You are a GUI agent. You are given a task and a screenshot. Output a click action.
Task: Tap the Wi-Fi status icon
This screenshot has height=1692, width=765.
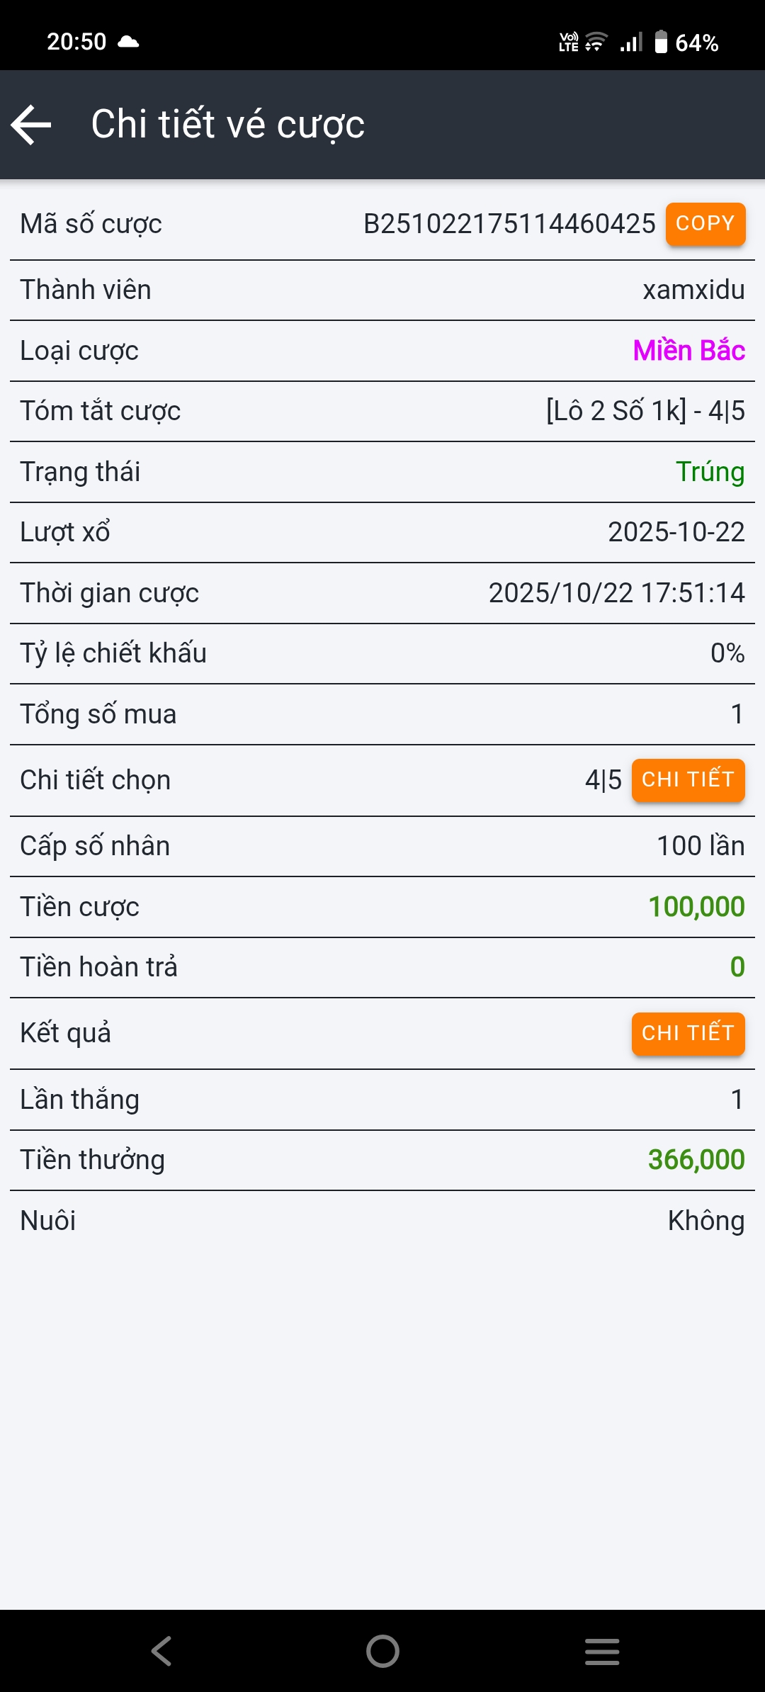click(x=596, y=43)
